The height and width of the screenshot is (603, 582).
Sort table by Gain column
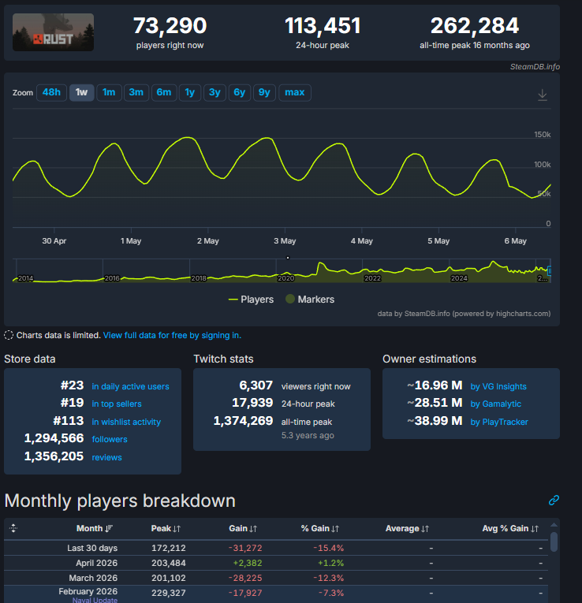[243, 528]
